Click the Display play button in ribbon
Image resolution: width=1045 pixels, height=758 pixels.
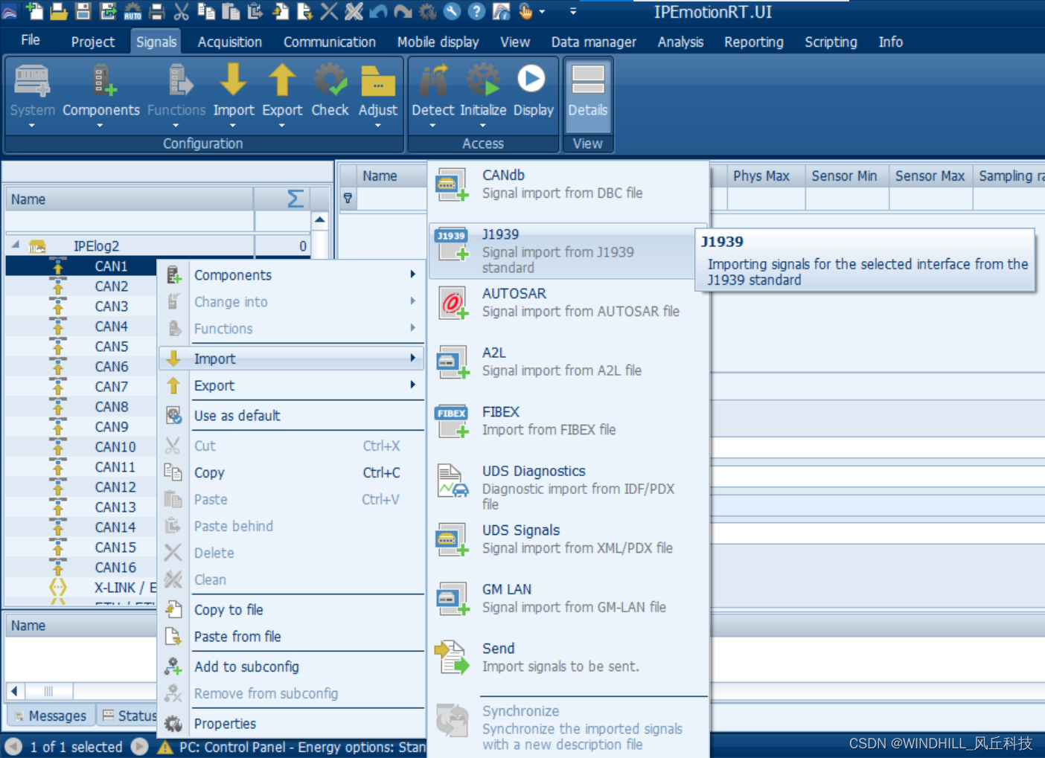pyautogui.click(x=533, y=91)
